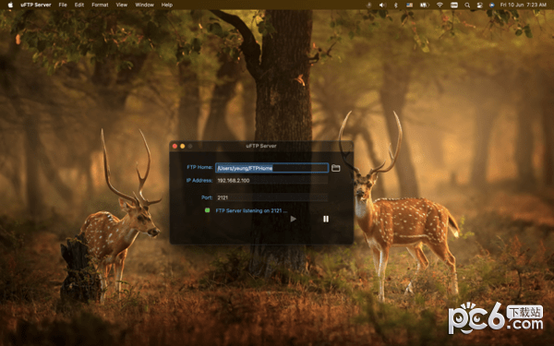
Task: Click the Port field showing 2121
Action: pyautogui.click(x=271, y=197)
